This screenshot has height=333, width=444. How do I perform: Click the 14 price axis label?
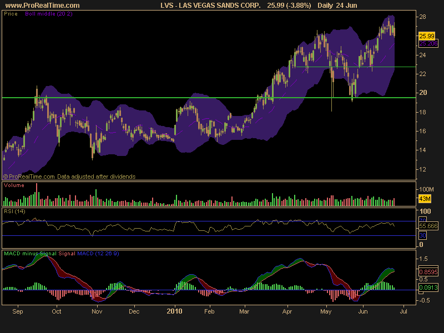coord(422,150)
